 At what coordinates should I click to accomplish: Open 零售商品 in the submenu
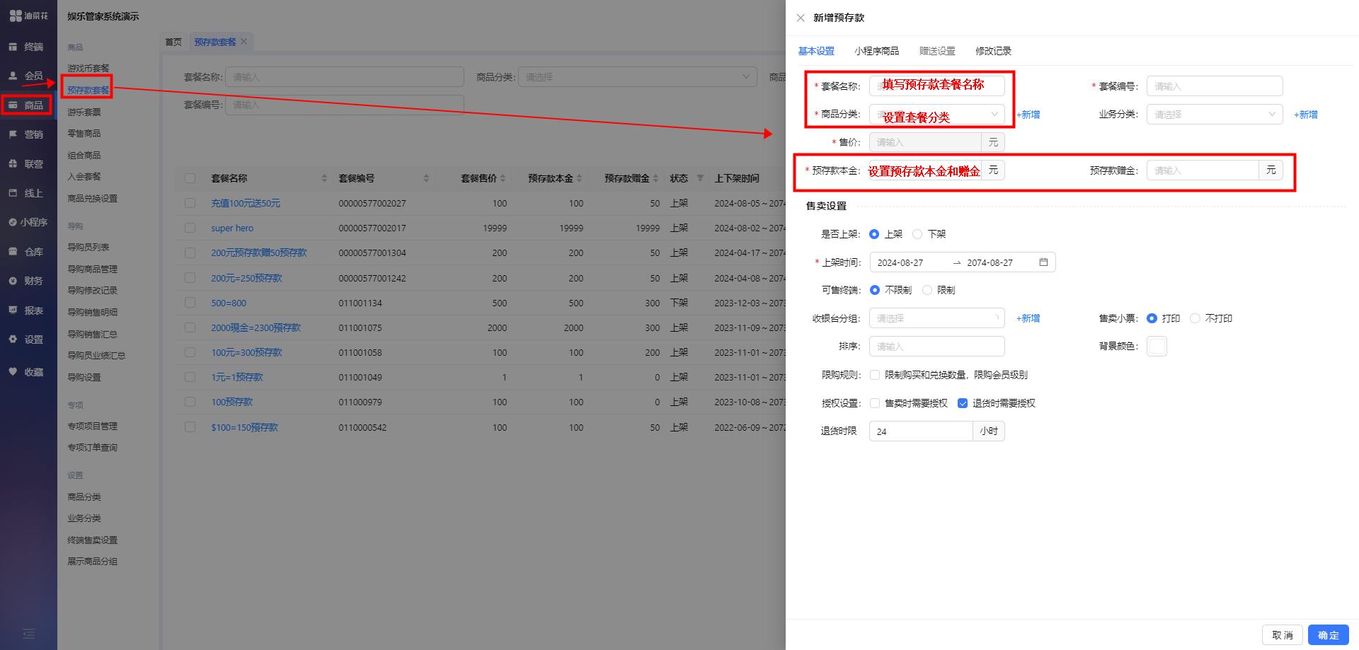pos(84,134)
